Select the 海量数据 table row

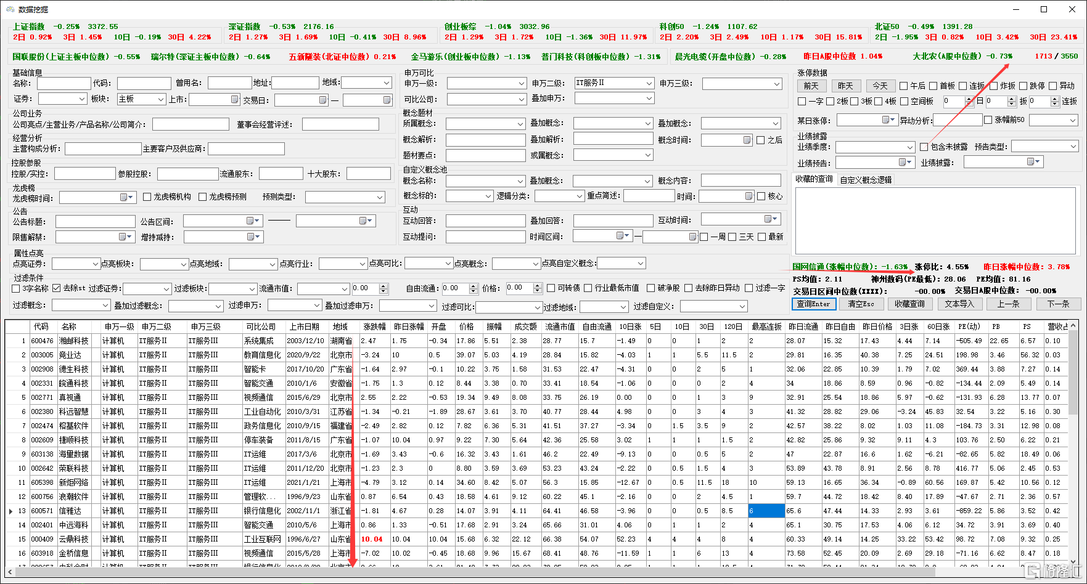click(536, 454)
